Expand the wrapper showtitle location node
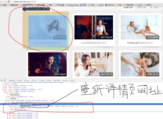163x119 pixels. [3, 89]
